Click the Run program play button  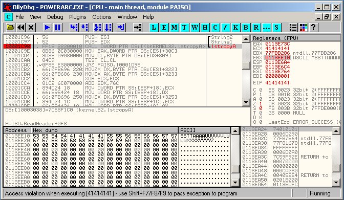(47, 28)
